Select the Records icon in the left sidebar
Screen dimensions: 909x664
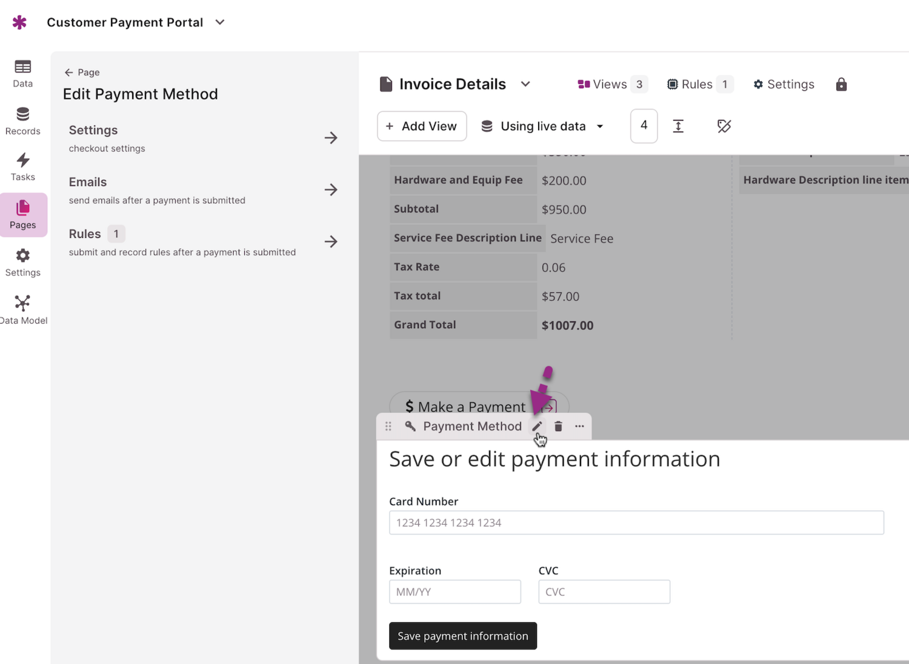[22, 120]
